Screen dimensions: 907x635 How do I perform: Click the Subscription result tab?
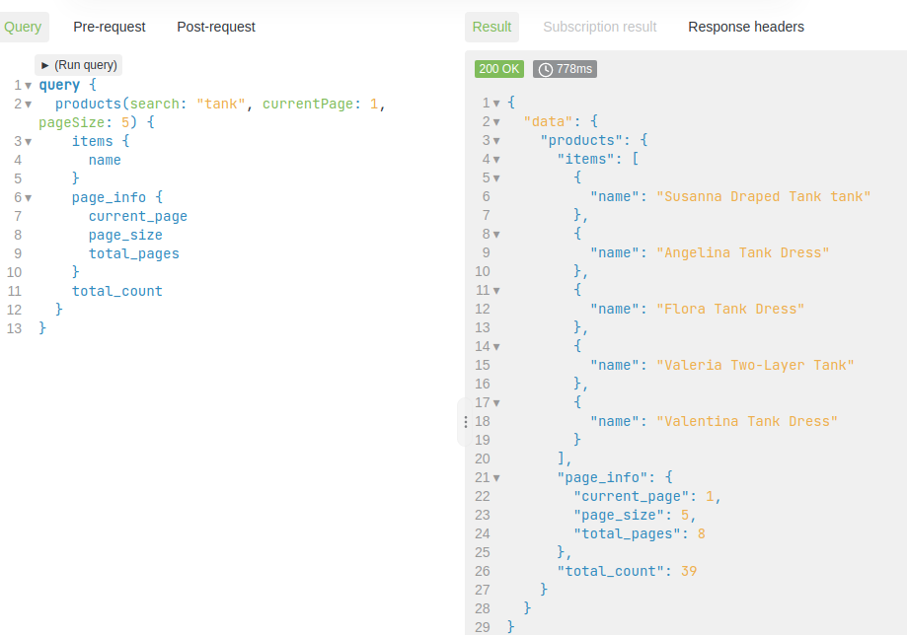[x=599, y=27]
